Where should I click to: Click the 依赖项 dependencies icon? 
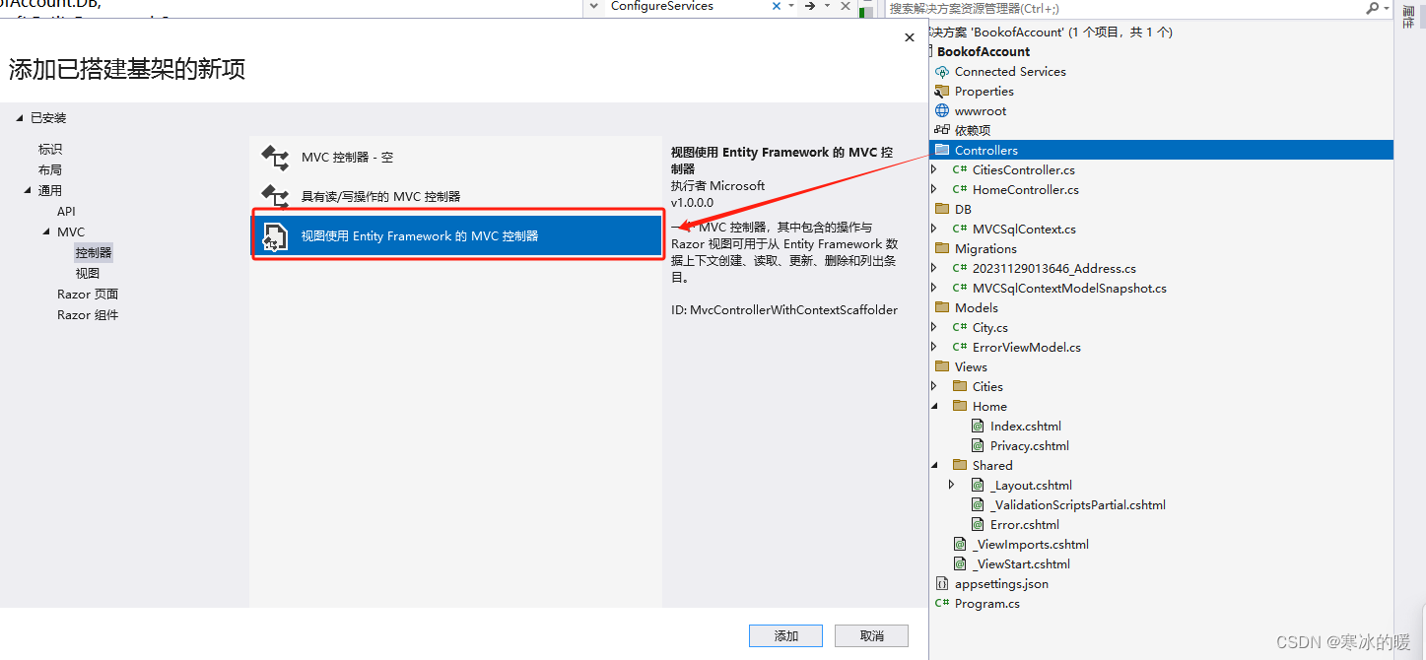[x=942, y=130]
